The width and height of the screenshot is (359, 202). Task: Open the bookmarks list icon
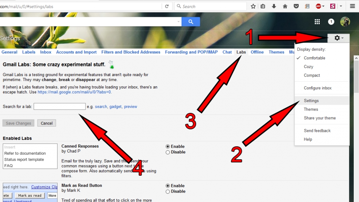coord(263,6)
